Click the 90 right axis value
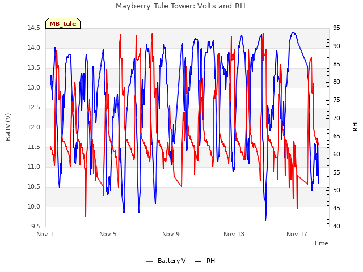Screen dimensions: 363x272 (336, 46)
